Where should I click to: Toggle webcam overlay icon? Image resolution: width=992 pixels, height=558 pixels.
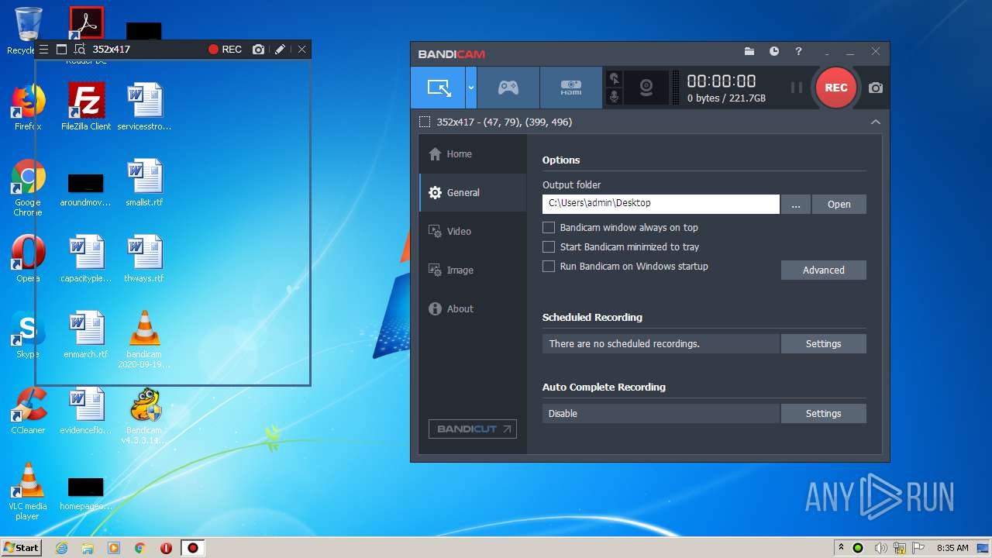646,88
